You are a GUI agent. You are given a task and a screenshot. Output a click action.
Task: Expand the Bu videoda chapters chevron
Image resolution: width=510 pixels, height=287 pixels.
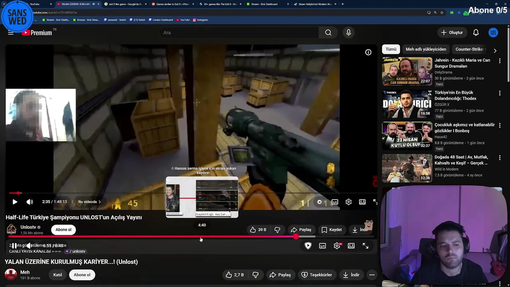[x=100, y=202]
